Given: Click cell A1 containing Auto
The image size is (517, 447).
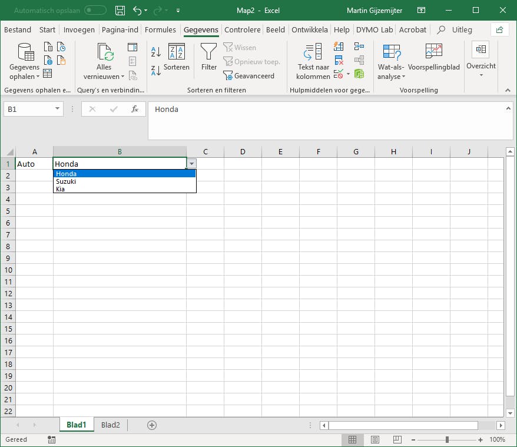Looking at the screenshot, I should 34,164.
